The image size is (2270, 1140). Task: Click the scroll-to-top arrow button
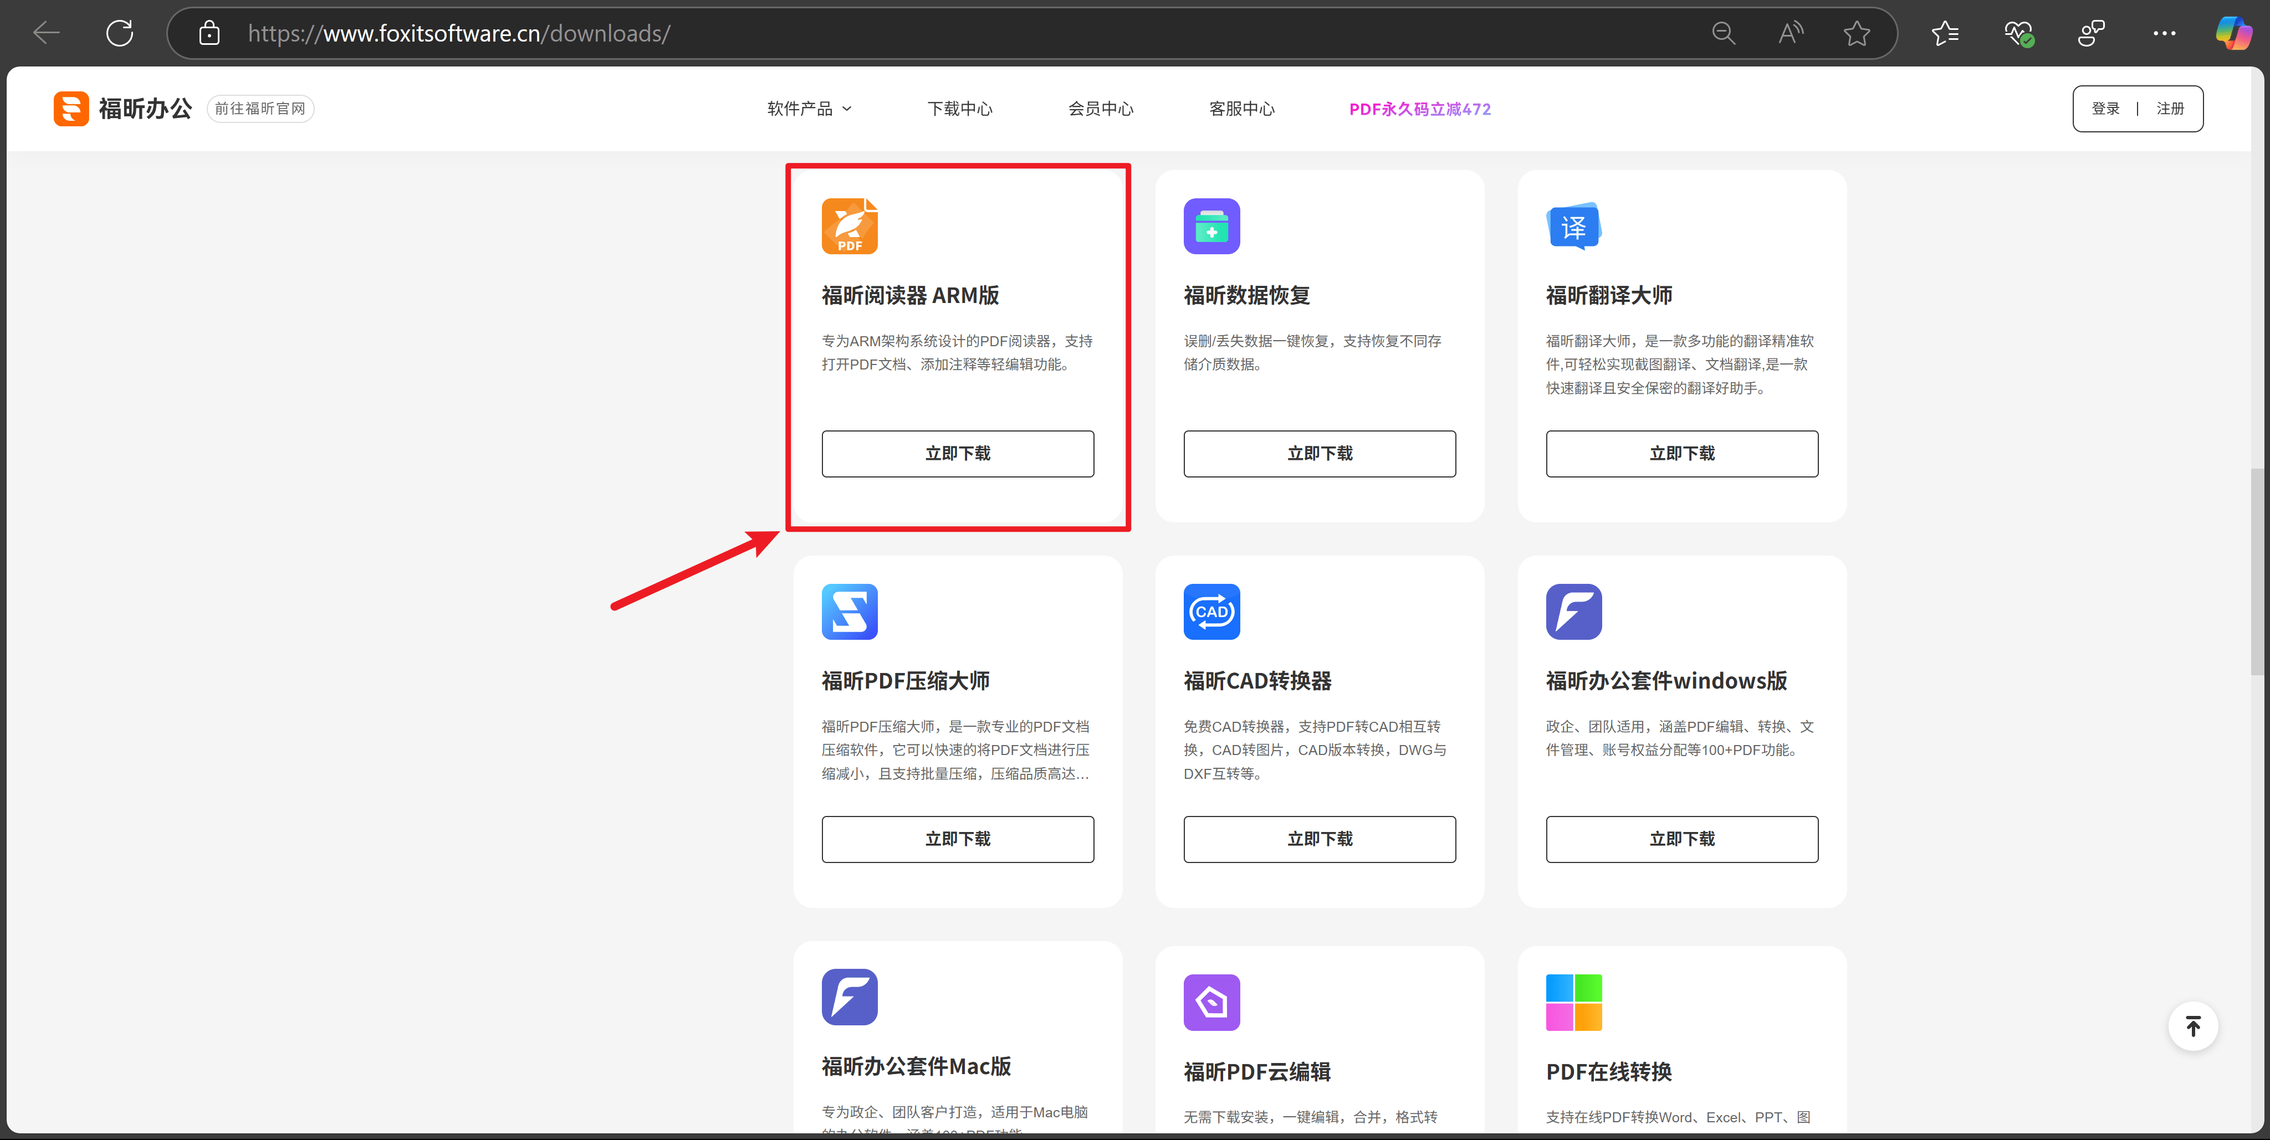point(2192,1026)
